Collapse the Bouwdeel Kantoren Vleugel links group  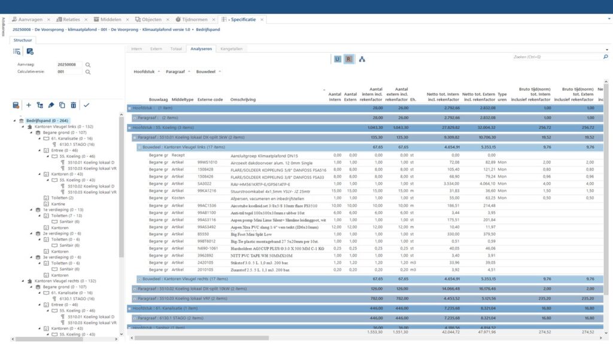pos(139,147)
